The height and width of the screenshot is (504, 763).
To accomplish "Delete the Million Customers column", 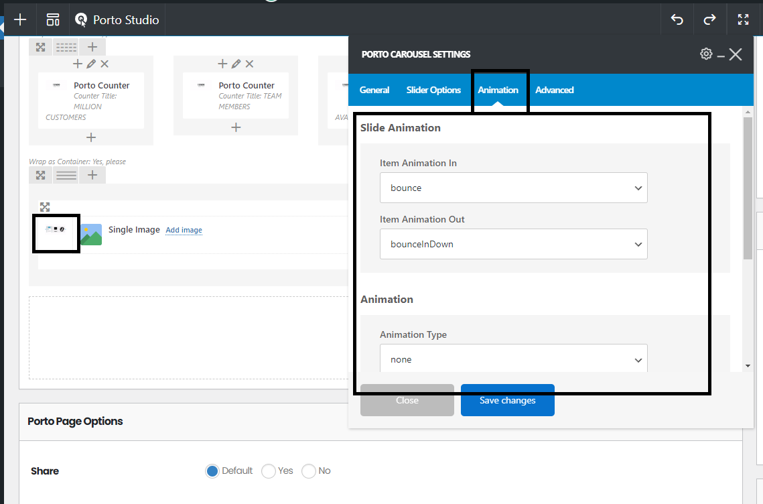I will click(x=105, y=64).
